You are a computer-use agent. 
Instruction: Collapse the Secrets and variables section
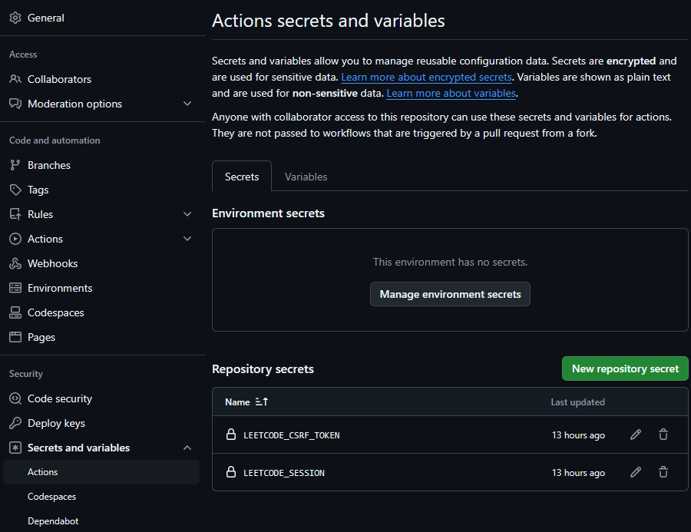(187, 448)
